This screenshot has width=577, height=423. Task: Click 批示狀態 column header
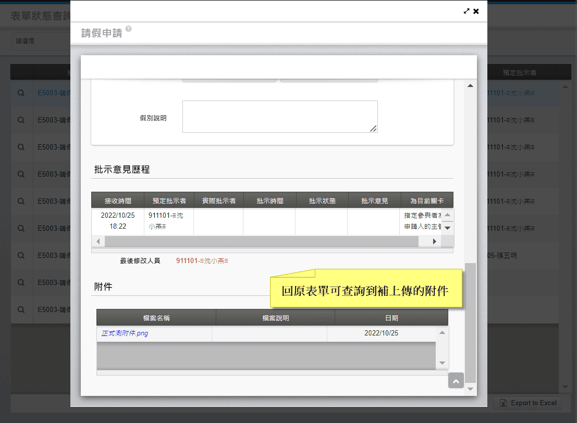click(322, 201)
